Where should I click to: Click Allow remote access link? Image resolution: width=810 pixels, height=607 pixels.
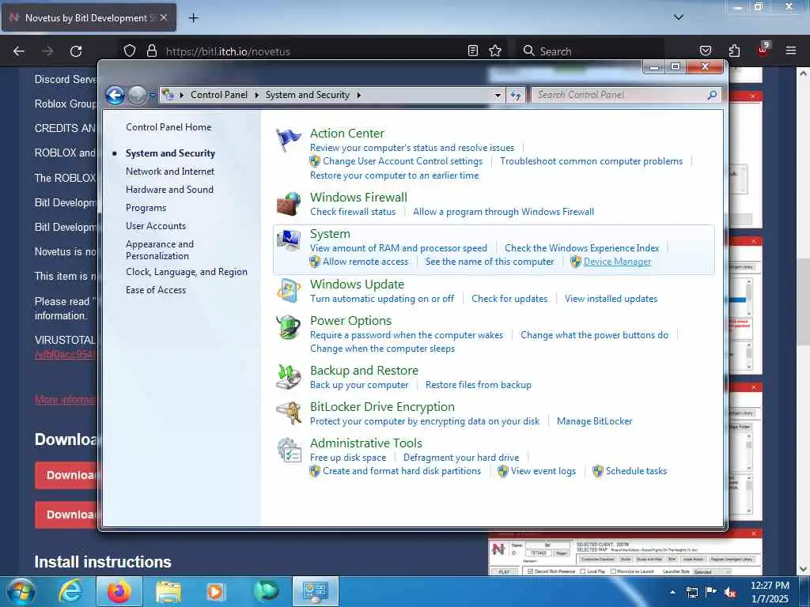[365, 262]
